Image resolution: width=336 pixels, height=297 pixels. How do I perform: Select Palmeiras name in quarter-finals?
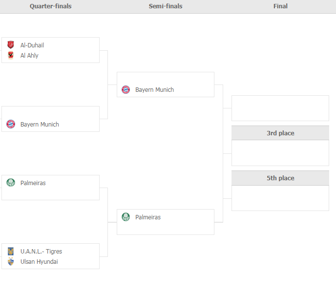pos(33,183)
